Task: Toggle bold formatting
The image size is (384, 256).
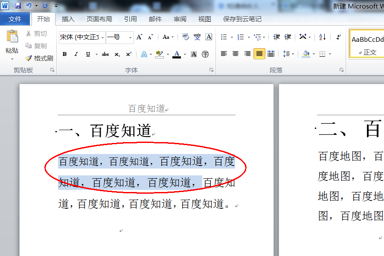Action: pyautogui.click(x=65, y=54)
